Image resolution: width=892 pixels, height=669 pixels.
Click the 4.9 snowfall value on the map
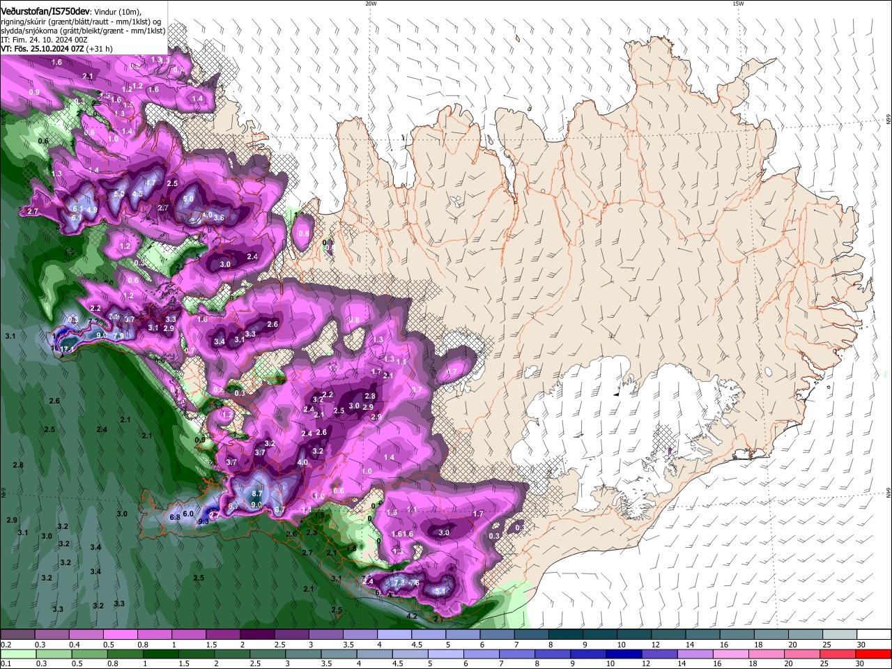pyautogui.click(x=92, y=210)
